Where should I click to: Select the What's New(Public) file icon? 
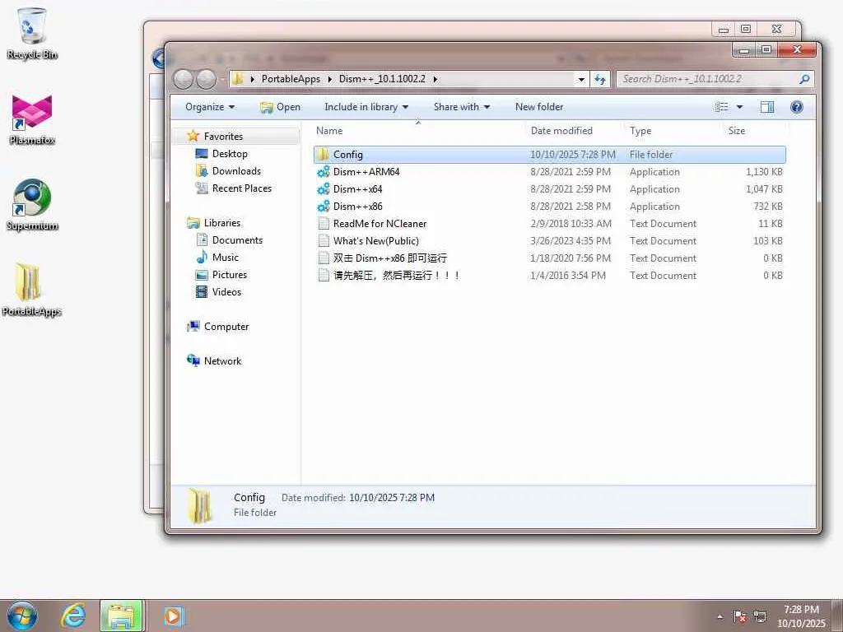(x=323, y=241)
